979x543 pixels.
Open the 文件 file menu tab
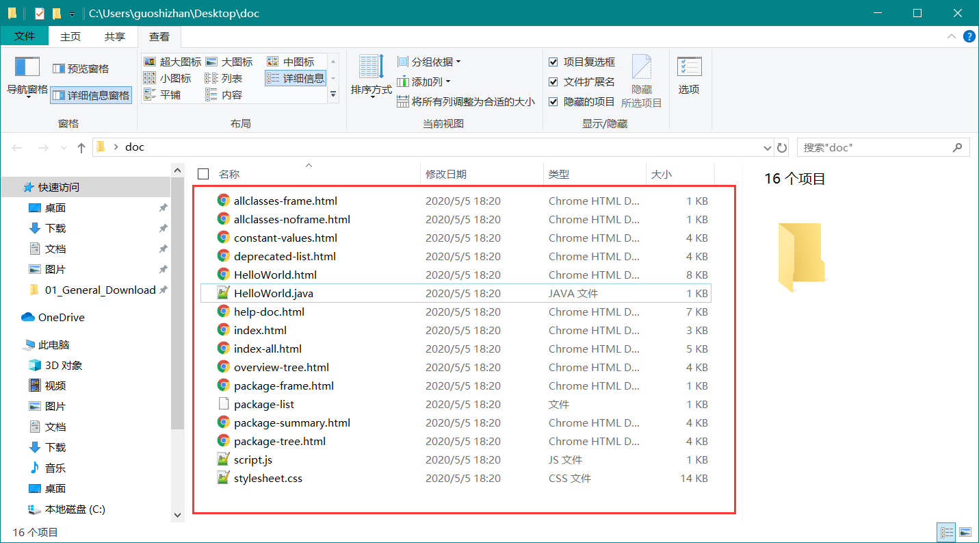[25, 36]
